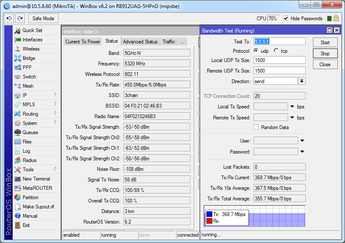Enable the Random Data checkbox
The width and height of the screenshot is (345, 243).
pos(256,127)
